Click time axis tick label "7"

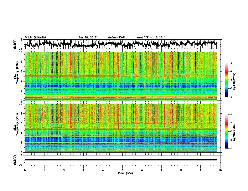tap(162, 170)
